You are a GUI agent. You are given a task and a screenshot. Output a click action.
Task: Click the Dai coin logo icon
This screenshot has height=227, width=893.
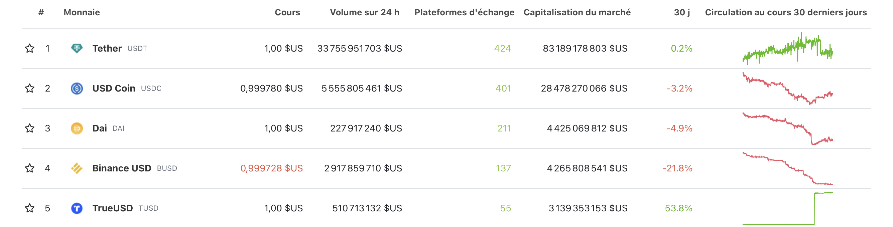[77, 128]
